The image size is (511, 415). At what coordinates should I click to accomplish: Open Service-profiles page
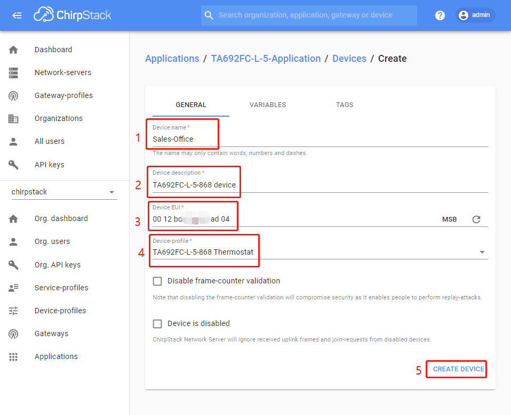[61, 288]
